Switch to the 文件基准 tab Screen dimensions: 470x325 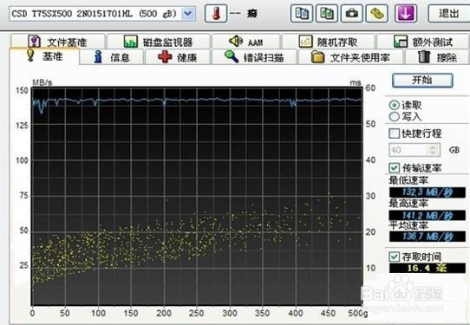tap(57, 42)
